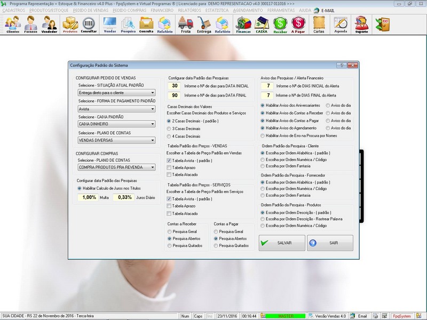
Task: Click the Multa percentage field
Action: click(88, 197)
